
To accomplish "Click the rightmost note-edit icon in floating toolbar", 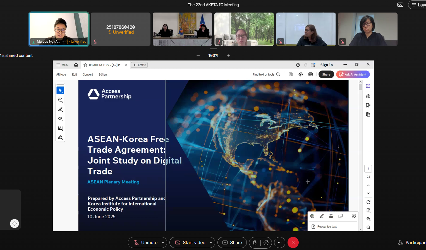I will tap(354, 216).
